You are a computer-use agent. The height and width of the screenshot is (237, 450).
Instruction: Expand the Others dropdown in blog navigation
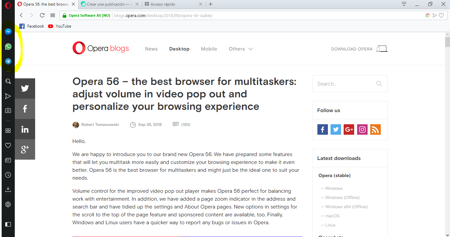(x=241, y=49)
